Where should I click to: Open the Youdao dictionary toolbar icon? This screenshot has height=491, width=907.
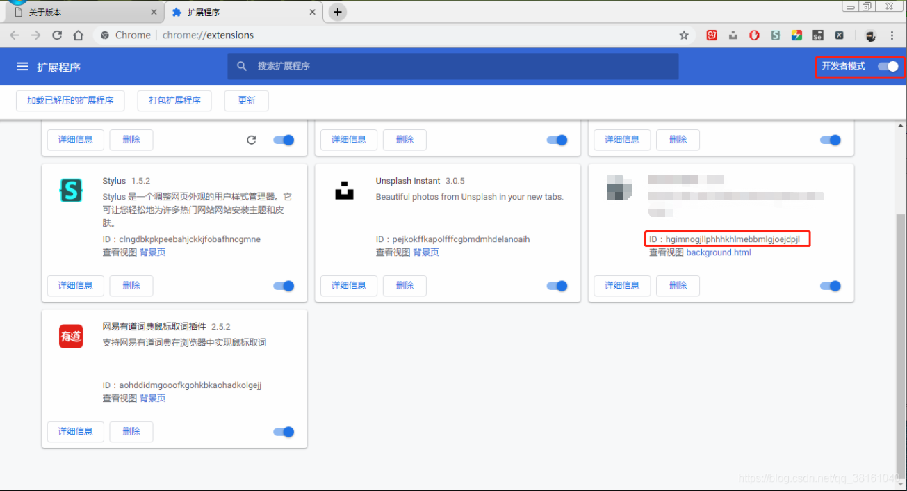(x=712, y=35)
